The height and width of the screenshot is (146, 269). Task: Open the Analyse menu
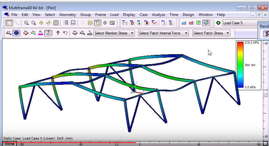(158, 15)
